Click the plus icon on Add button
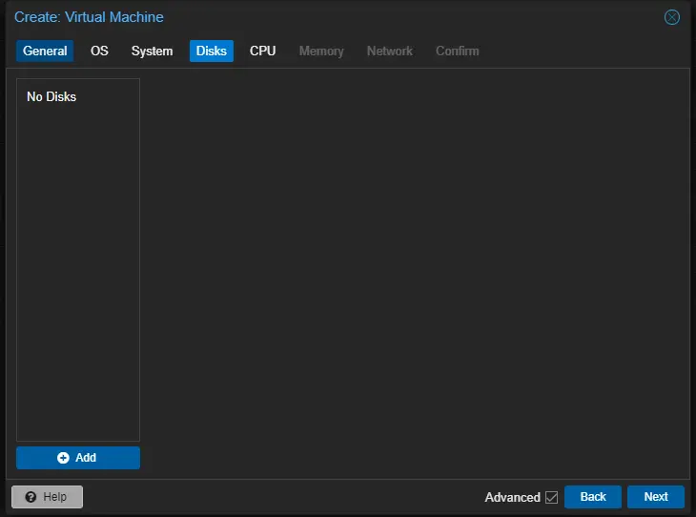Image resolution: width=696 pixels, height=517 pixels. [63, 458]
